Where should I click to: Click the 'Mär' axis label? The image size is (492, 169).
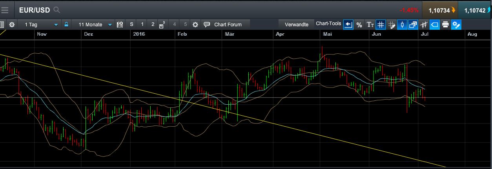230,35
